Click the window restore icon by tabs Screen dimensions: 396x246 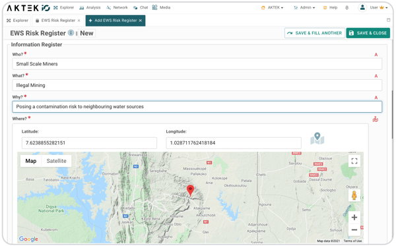click(389, 20)
